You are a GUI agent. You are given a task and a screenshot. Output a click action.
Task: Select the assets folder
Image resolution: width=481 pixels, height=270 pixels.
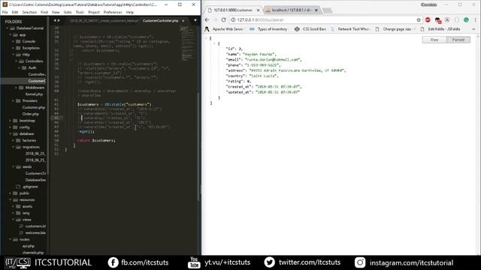pyautogui.click(x=27, y=207)
